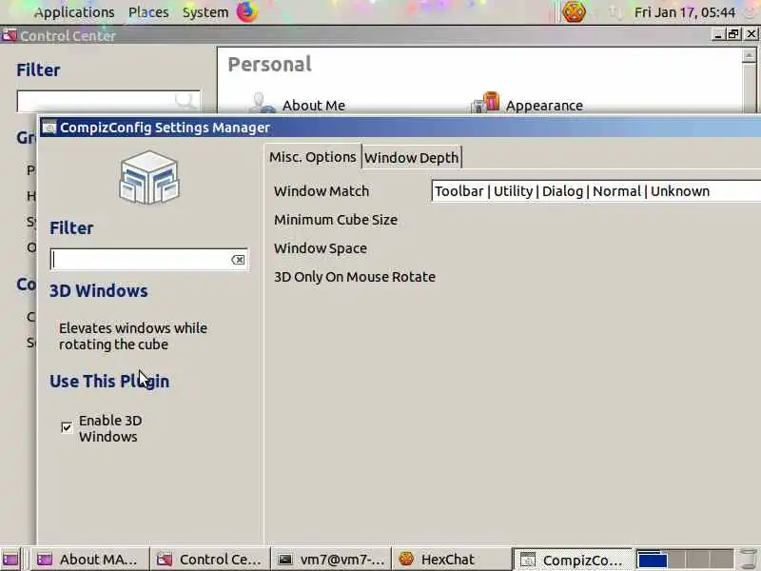Screen dimensions: 761x571
Task: Click the Elevates windows description text
Action: click(x=133, y=336)
